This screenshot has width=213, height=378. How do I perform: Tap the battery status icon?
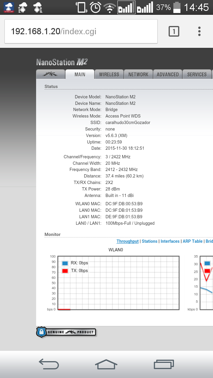(177, 7)
